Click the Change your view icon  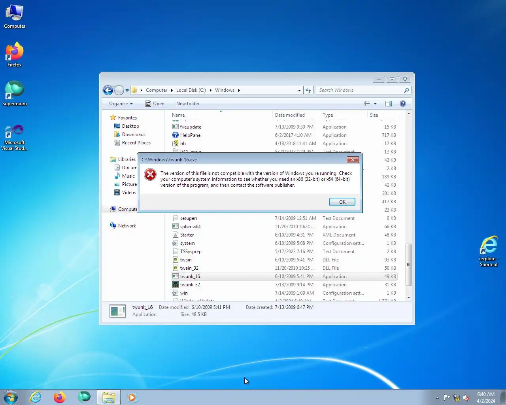367,104
